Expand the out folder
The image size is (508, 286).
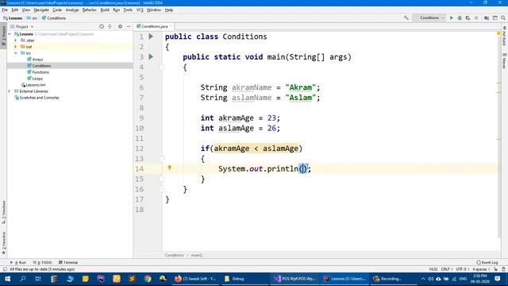pos(16,47)
